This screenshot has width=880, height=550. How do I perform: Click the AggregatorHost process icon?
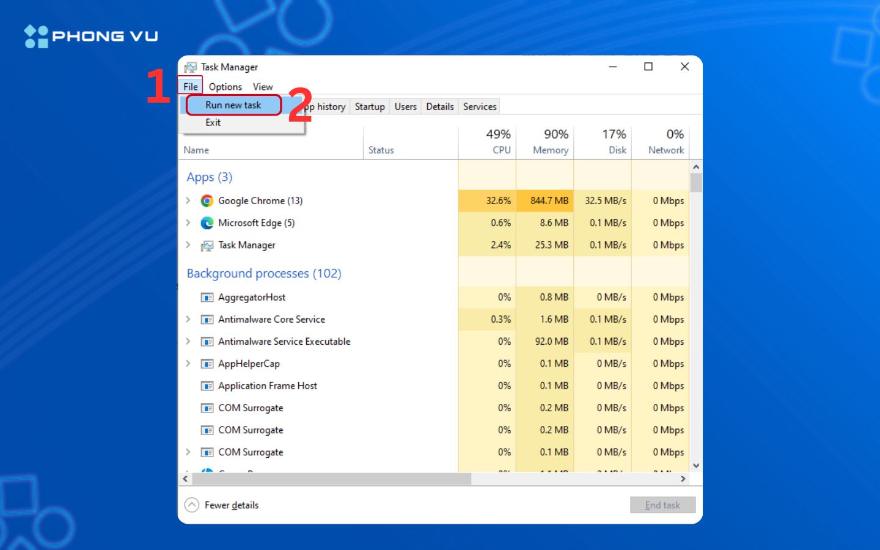click(207, 298)
